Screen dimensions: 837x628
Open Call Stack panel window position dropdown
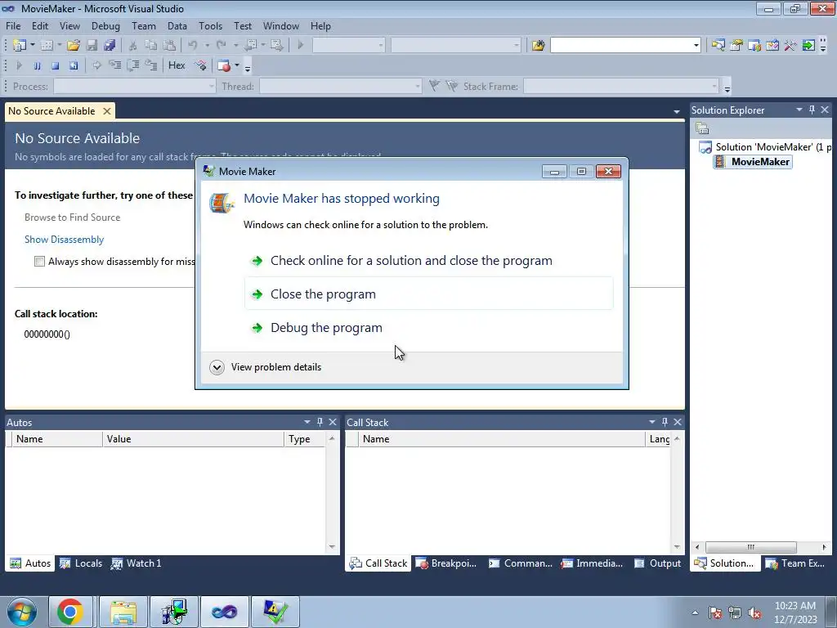coord(651,422)
